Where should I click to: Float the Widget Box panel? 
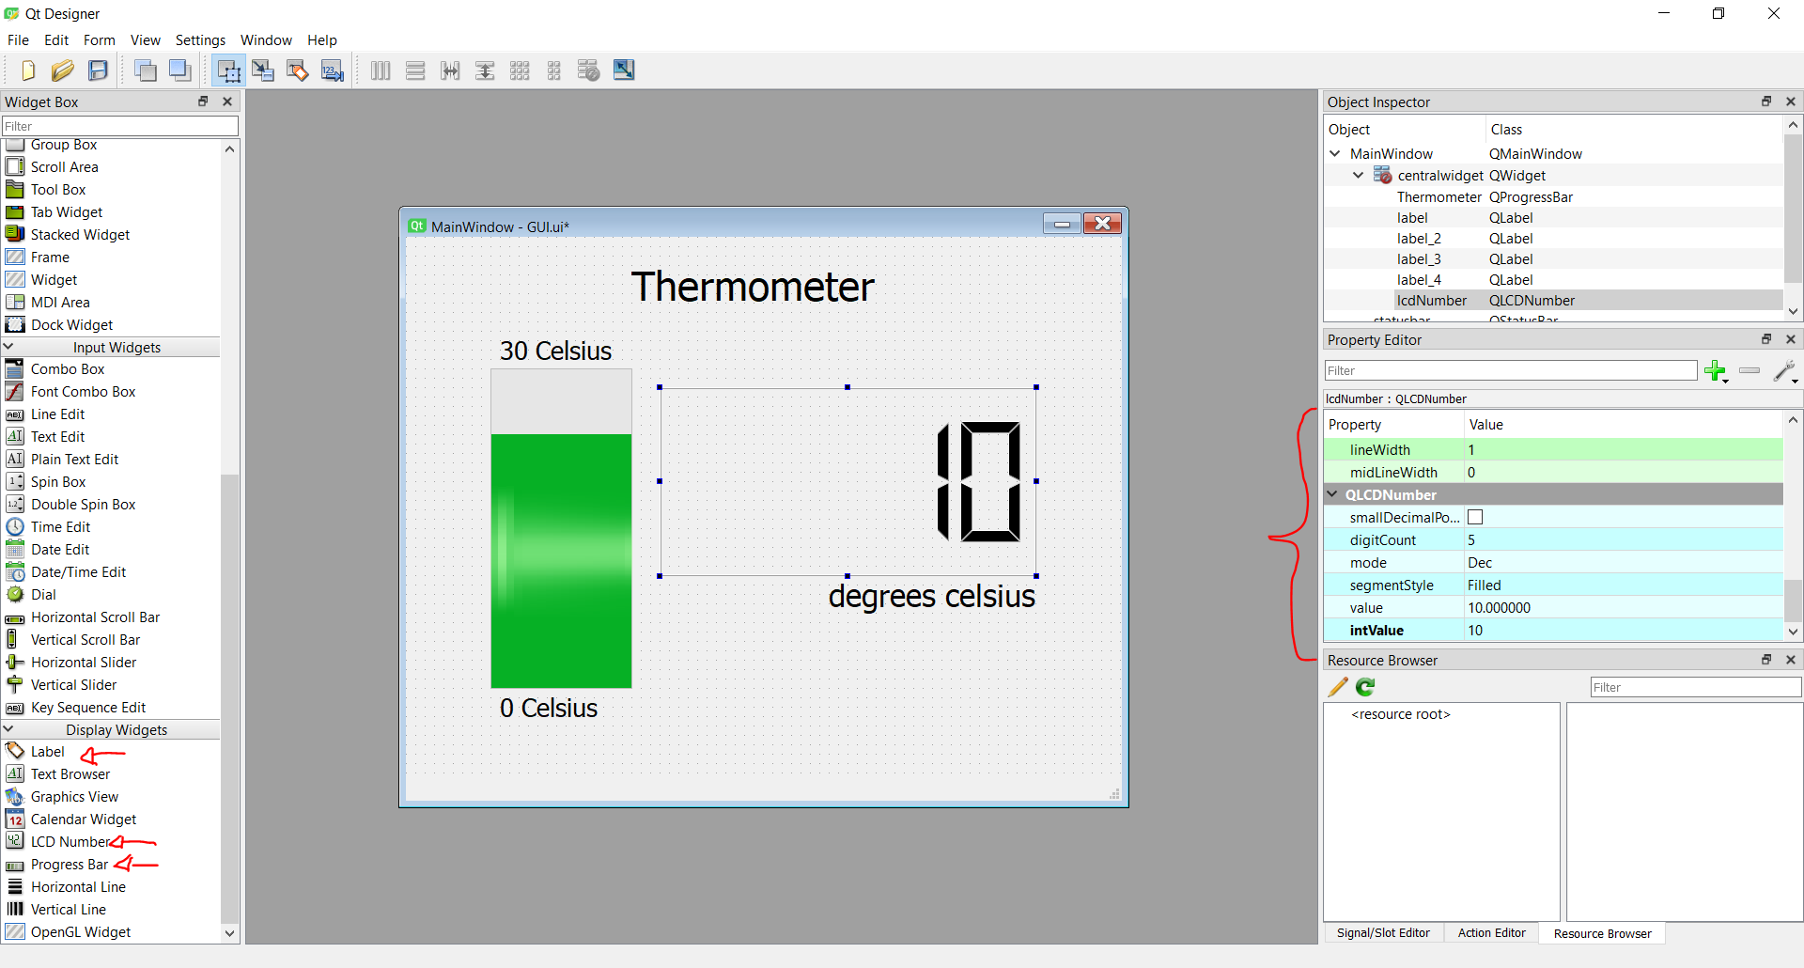[203, 101]
